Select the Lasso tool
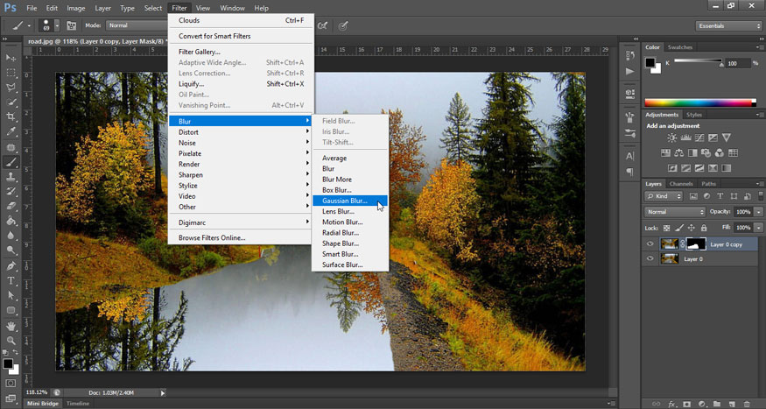The width and height of the screenshot is (766, 409). [x=11, y=87]
